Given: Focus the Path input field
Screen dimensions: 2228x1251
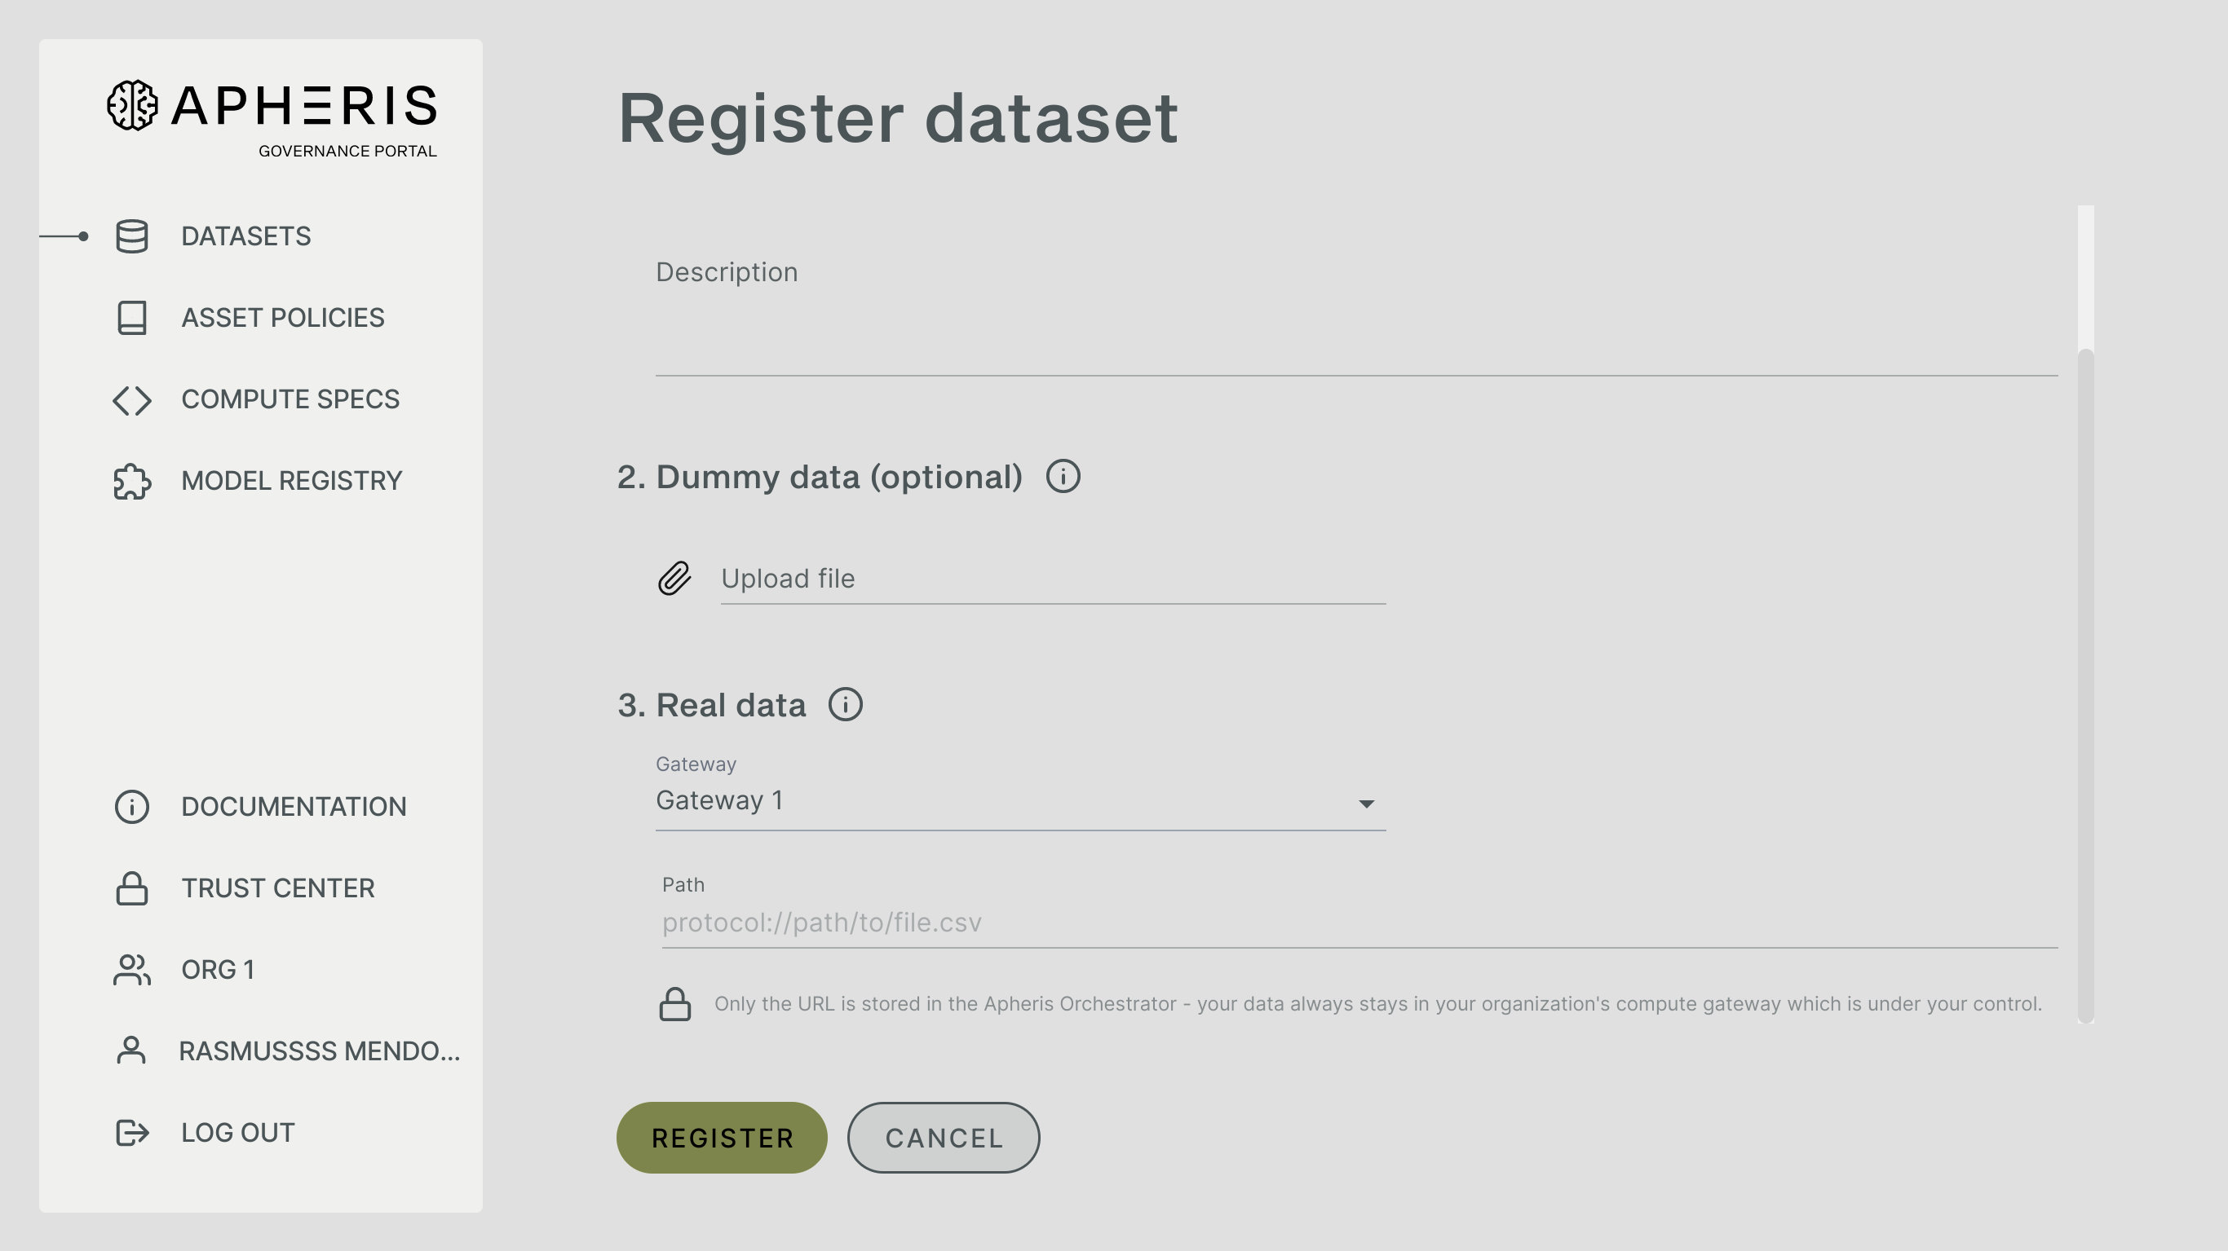Looking at the screenshot, I should click(1358, 923).
